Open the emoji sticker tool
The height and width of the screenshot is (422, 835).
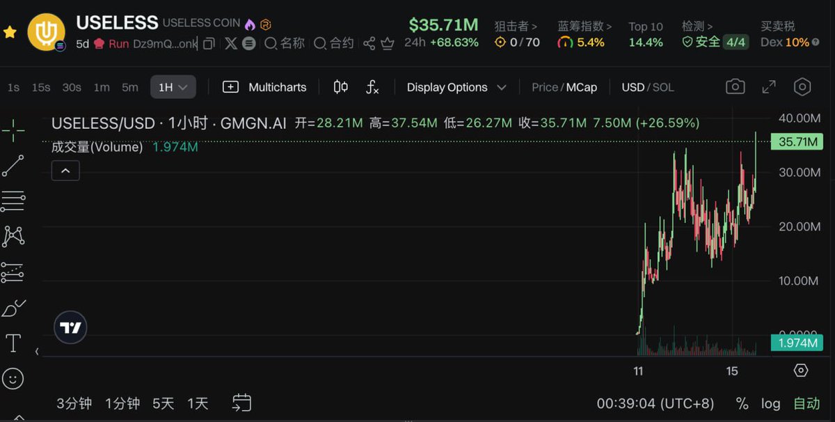tap(13, 378)
